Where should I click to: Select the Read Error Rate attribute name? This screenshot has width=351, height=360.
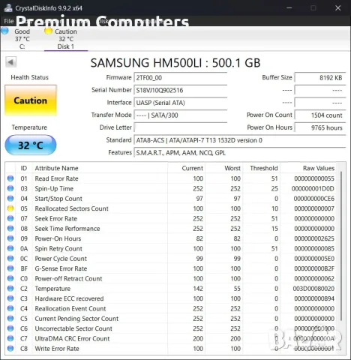click(x=56, y=178)
